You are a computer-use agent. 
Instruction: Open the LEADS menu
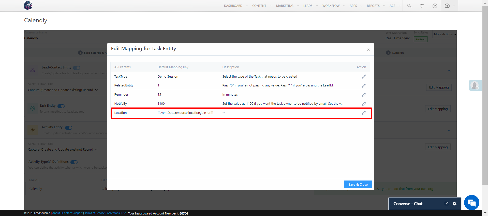pos(308,6)
